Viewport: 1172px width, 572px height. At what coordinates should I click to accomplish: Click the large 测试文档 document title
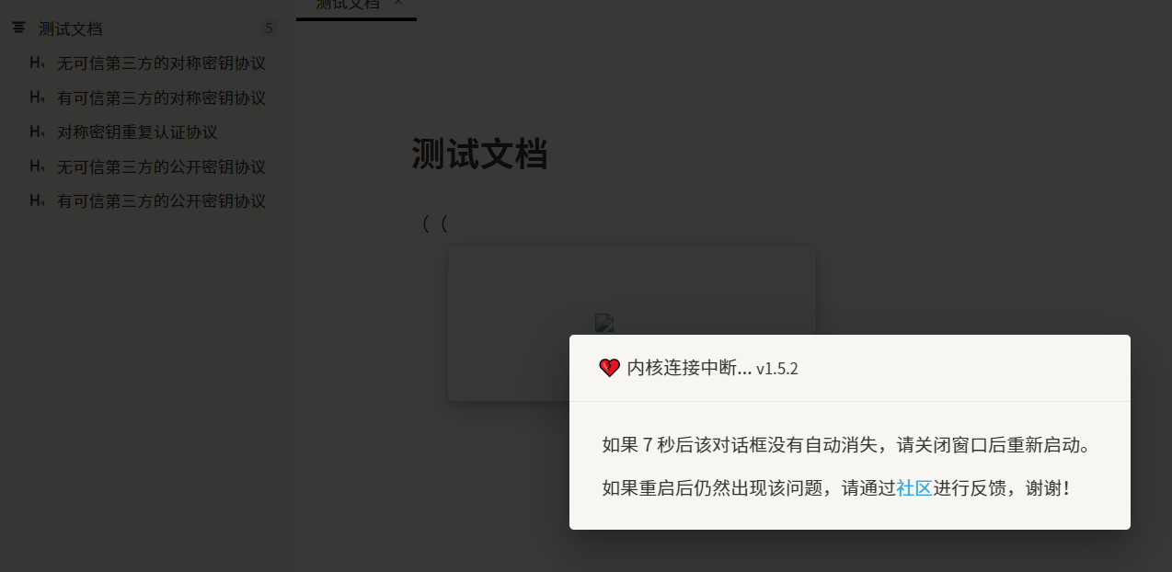(479, 154)
